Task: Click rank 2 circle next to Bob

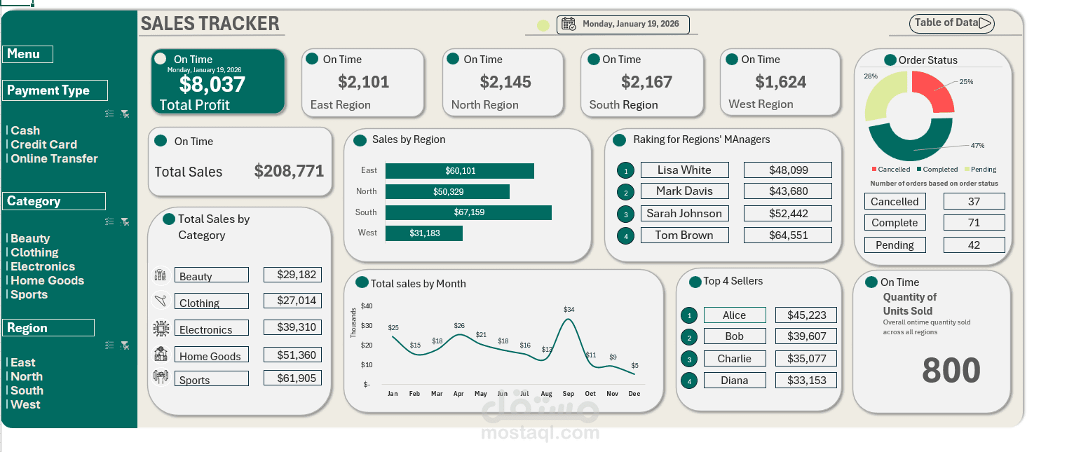Action: pyautogui.click(x=689, y=338)
